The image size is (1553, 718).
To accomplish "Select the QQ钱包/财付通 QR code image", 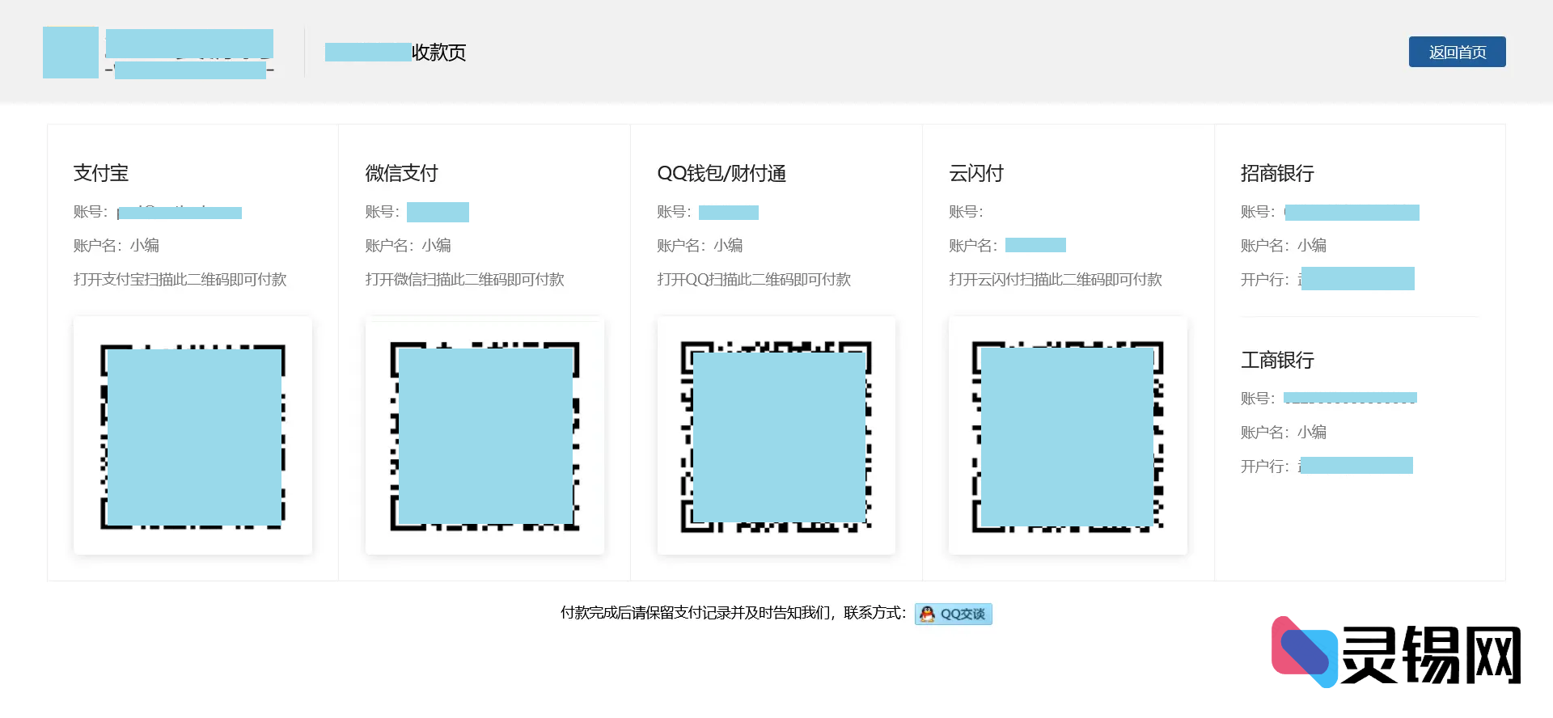I will [776, 436].
